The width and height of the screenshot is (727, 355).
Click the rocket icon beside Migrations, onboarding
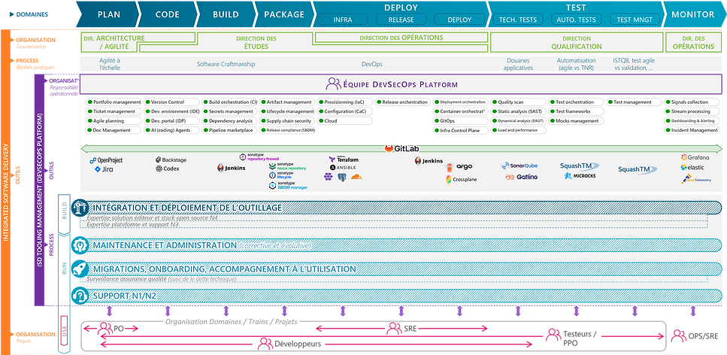point(80,269)
